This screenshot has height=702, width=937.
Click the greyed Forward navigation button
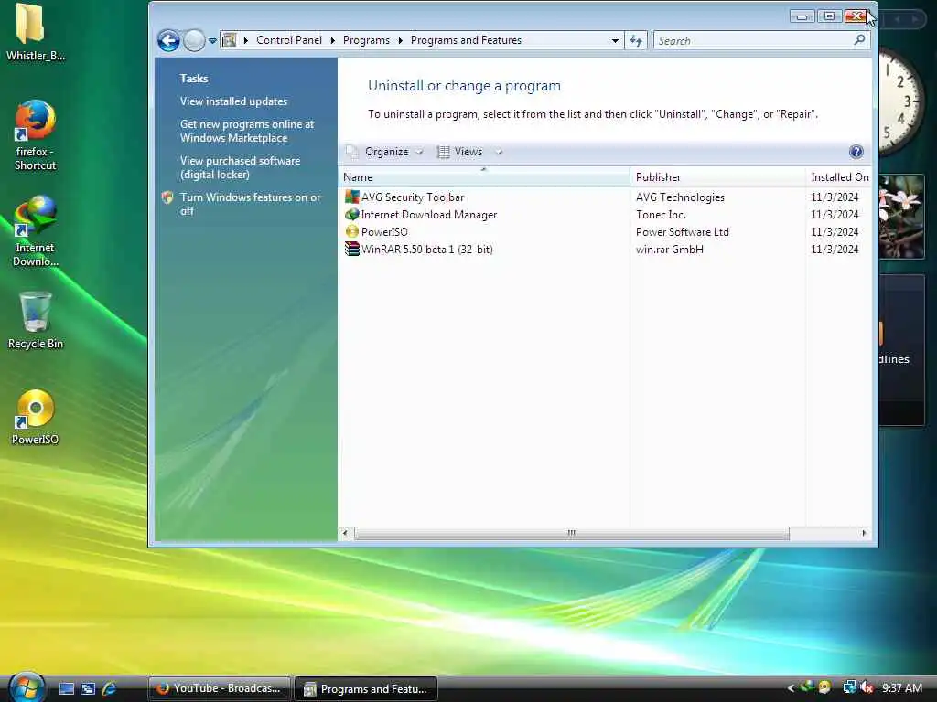[194, 40]
